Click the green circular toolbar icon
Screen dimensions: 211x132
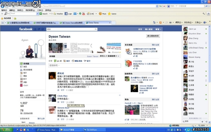[80, 14]
